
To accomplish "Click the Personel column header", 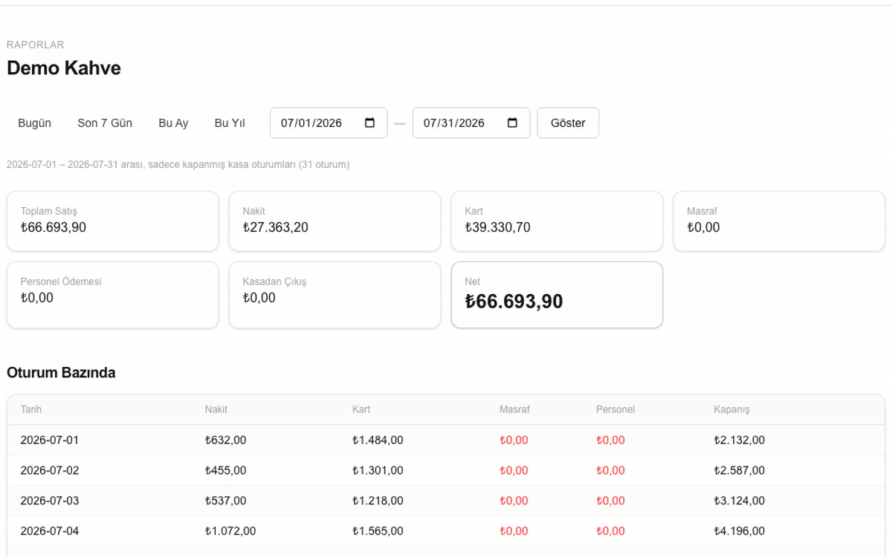I will pyautogui.click(x=615, y=410).
